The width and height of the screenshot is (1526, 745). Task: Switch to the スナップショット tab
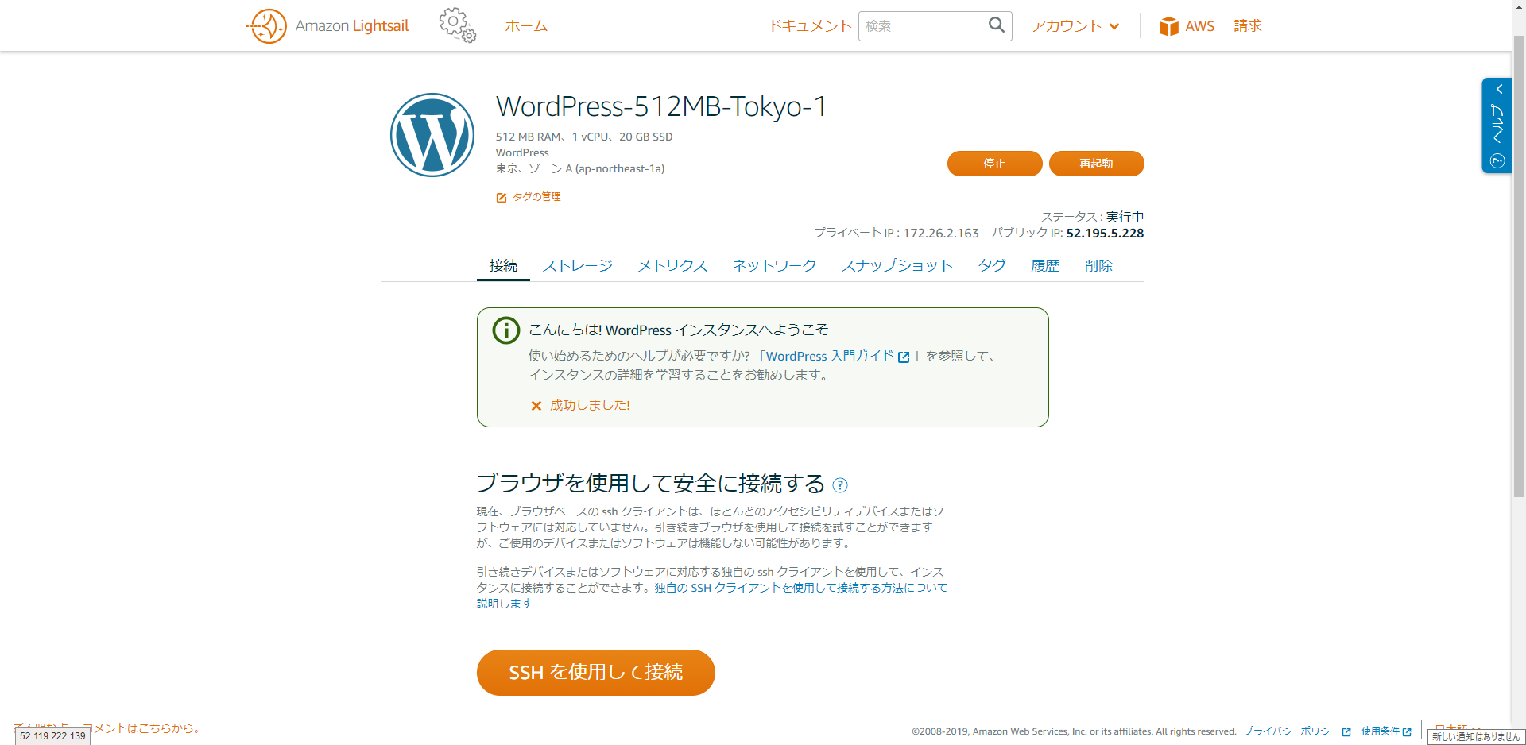(897, 265)
